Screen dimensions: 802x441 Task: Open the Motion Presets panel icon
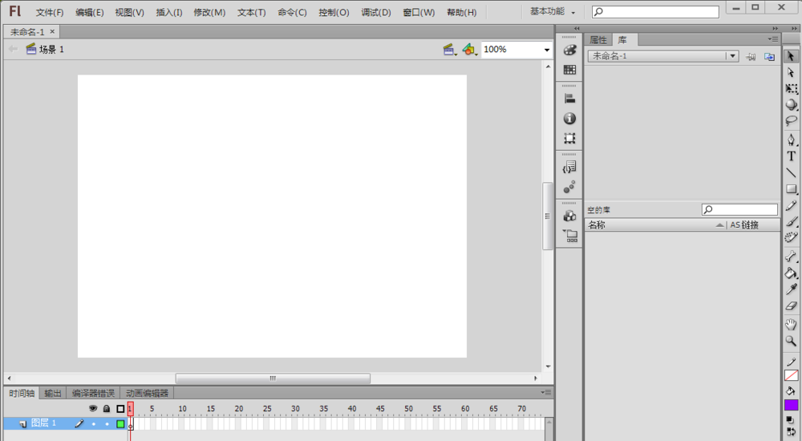tap(569, 187)
